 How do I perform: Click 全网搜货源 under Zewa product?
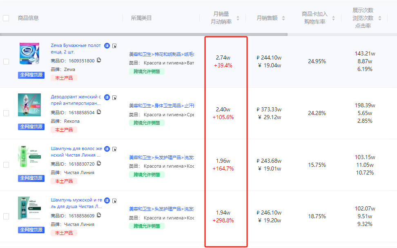point(31,75)
